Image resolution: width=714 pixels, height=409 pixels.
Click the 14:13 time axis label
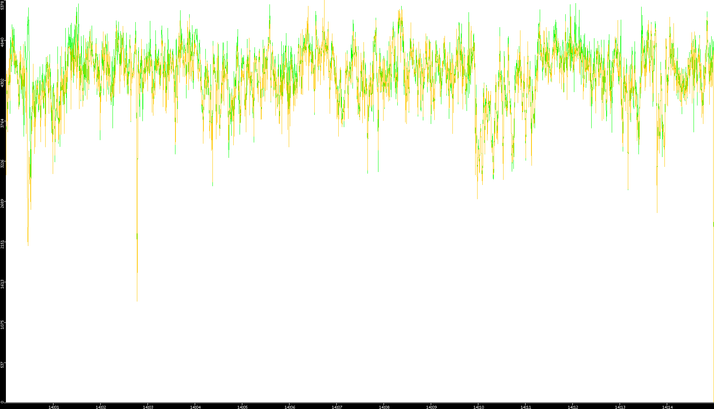pyautogui.click(x=620, y=407)
